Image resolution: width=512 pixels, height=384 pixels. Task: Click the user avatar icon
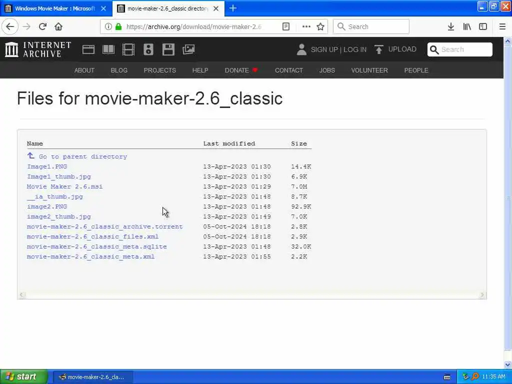[x=301, y=49]
